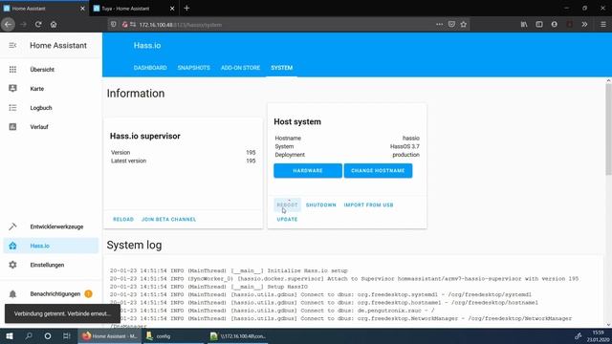The height and width of the screenshot is (344, 612).
Task: Switch to the ADD-ON STORE tab
Action: [x=240, y=68]
